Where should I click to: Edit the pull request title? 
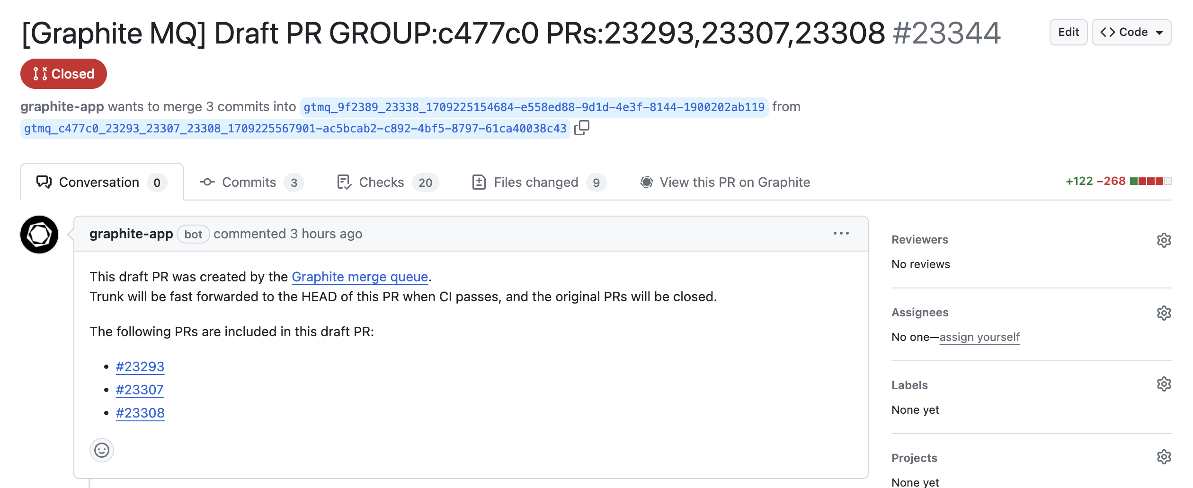[1068, 32]
